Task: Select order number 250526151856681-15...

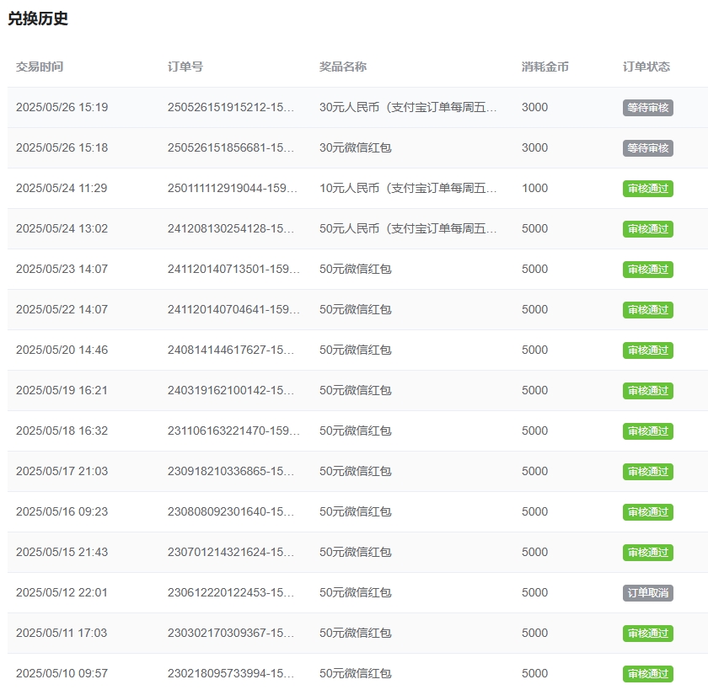Action: (231, 148)
